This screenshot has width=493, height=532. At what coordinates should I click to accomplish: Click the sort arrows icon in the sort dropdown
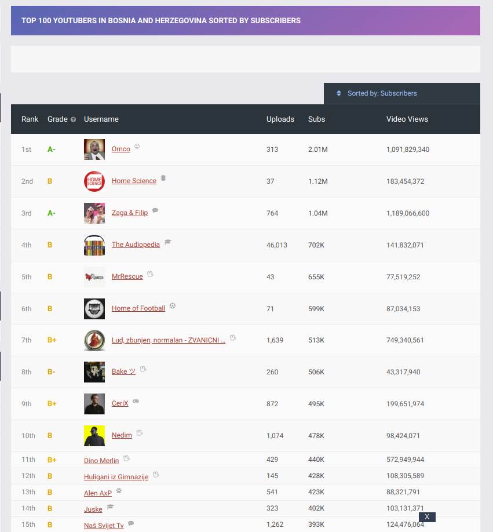(339, 93)
